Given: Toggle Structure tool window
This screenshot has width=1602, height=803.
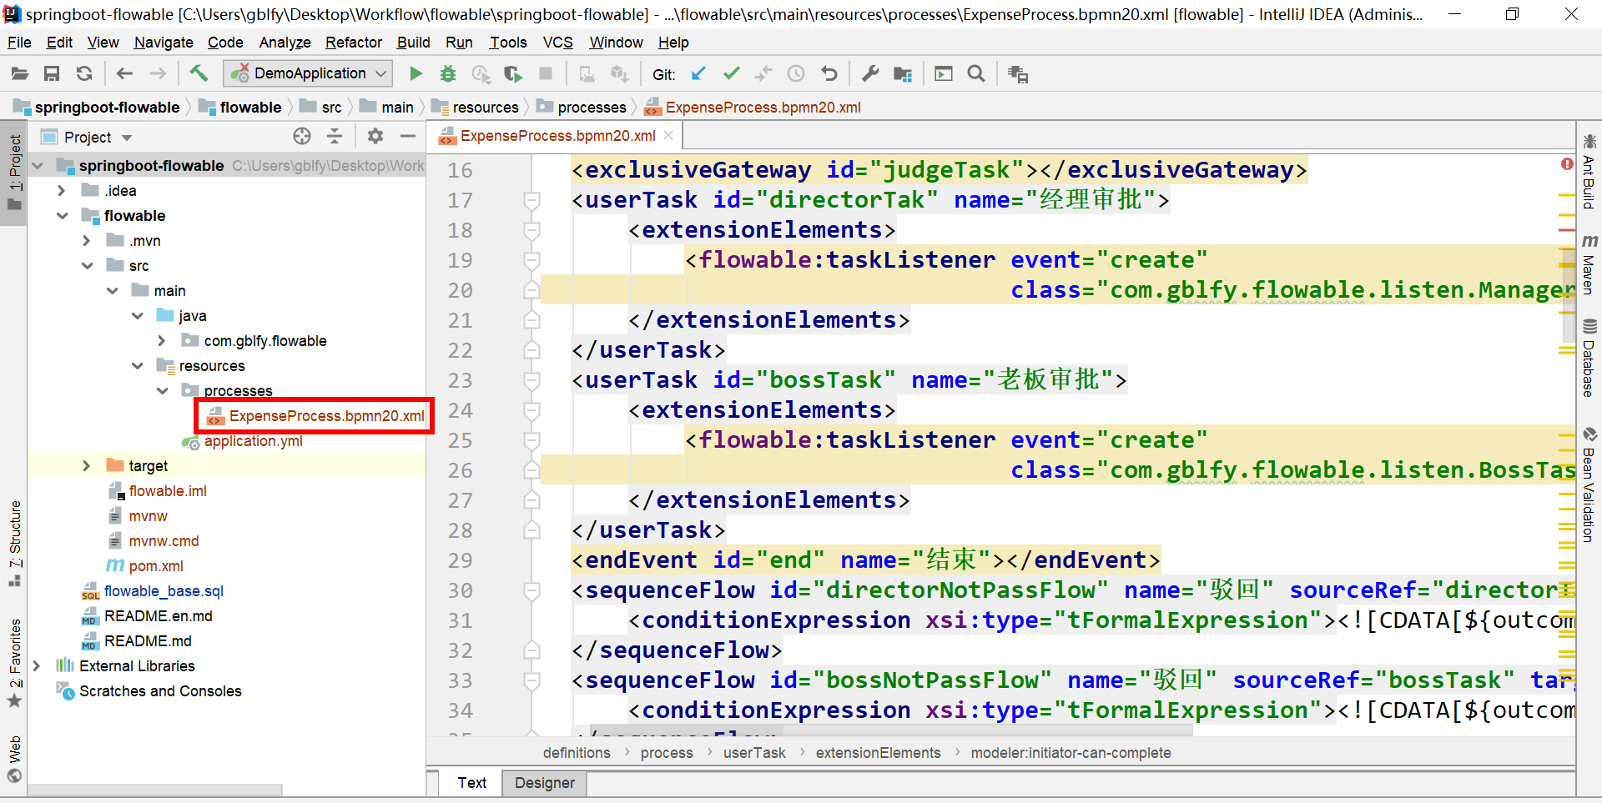Looking at the screenshot, I should click(15, 544).
